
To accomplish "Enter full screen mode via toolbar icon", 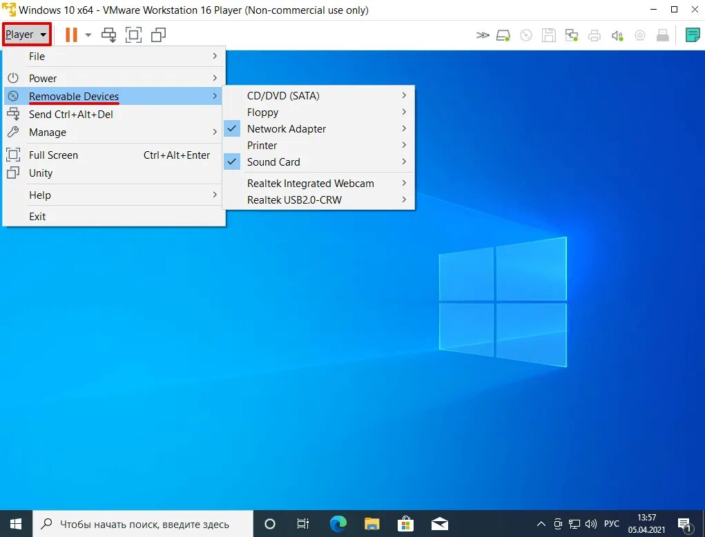I will (x=133, y=35).
